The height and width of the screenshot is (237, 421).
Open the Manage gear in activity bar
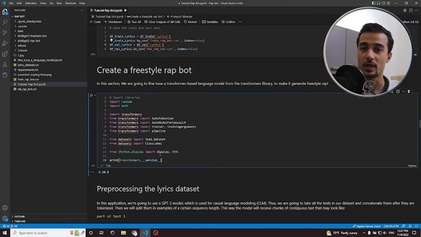[5, 219]
